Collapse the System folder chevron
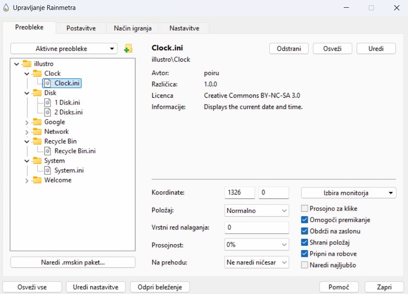The width and height of the screenshot is (408, 294). tap(27, 161)
